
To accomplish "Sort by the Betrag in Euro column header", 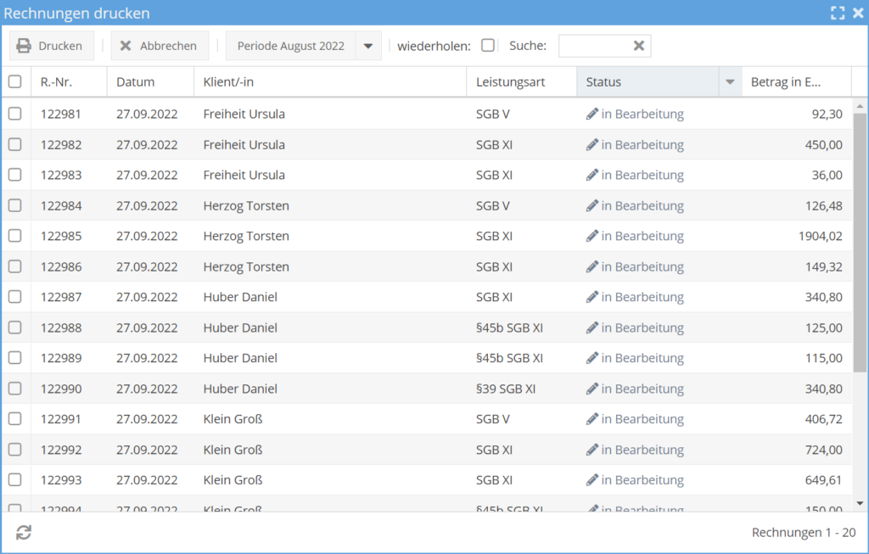I will pyautogui.click(x=786, y=82).
